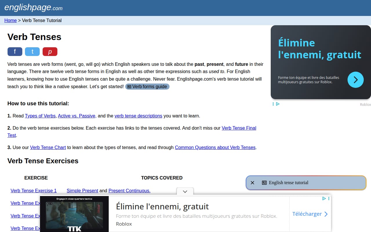
Task: Close the English tense tutorial popup
Action: pos(252,183)
